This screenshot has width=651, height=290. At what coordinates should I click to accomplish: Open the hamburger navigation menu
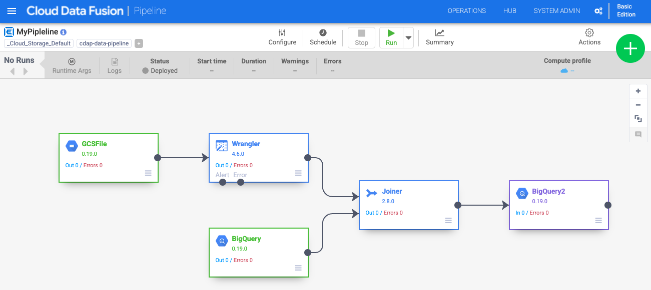pyautogui.click(x=12, y=11)
